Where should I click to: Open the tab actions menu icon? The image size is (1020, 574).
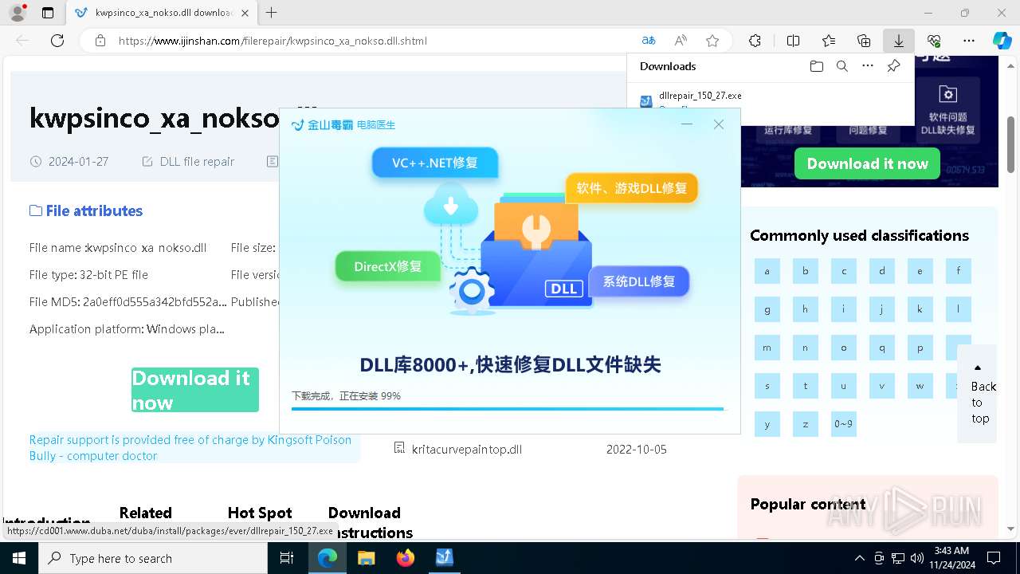(x=48, y=13)
